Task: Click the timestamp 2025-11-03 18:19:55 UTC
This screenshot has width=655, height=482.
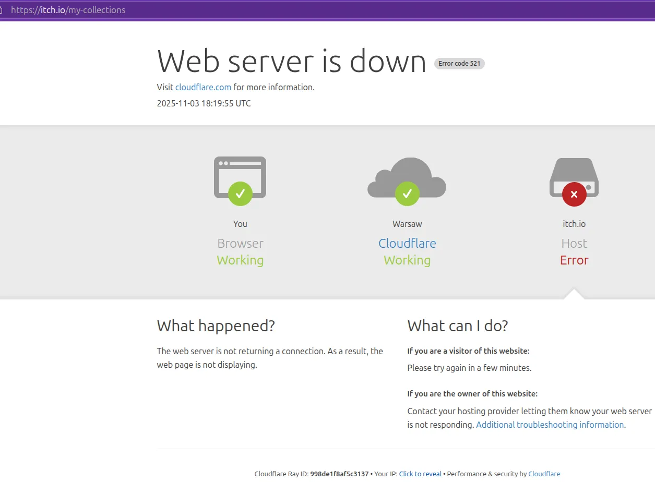Action: coord(204,103)
